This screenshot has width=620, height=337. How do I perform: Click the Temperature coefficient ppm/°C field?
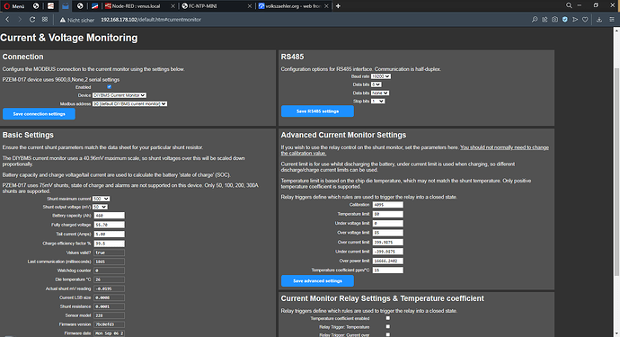tap(388, 270)
